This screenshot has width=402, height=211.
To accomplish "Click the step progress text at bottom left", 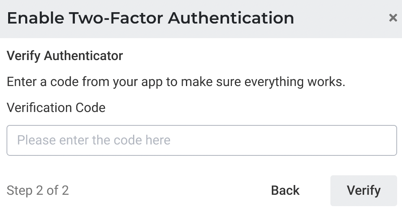I will point(38,190).
